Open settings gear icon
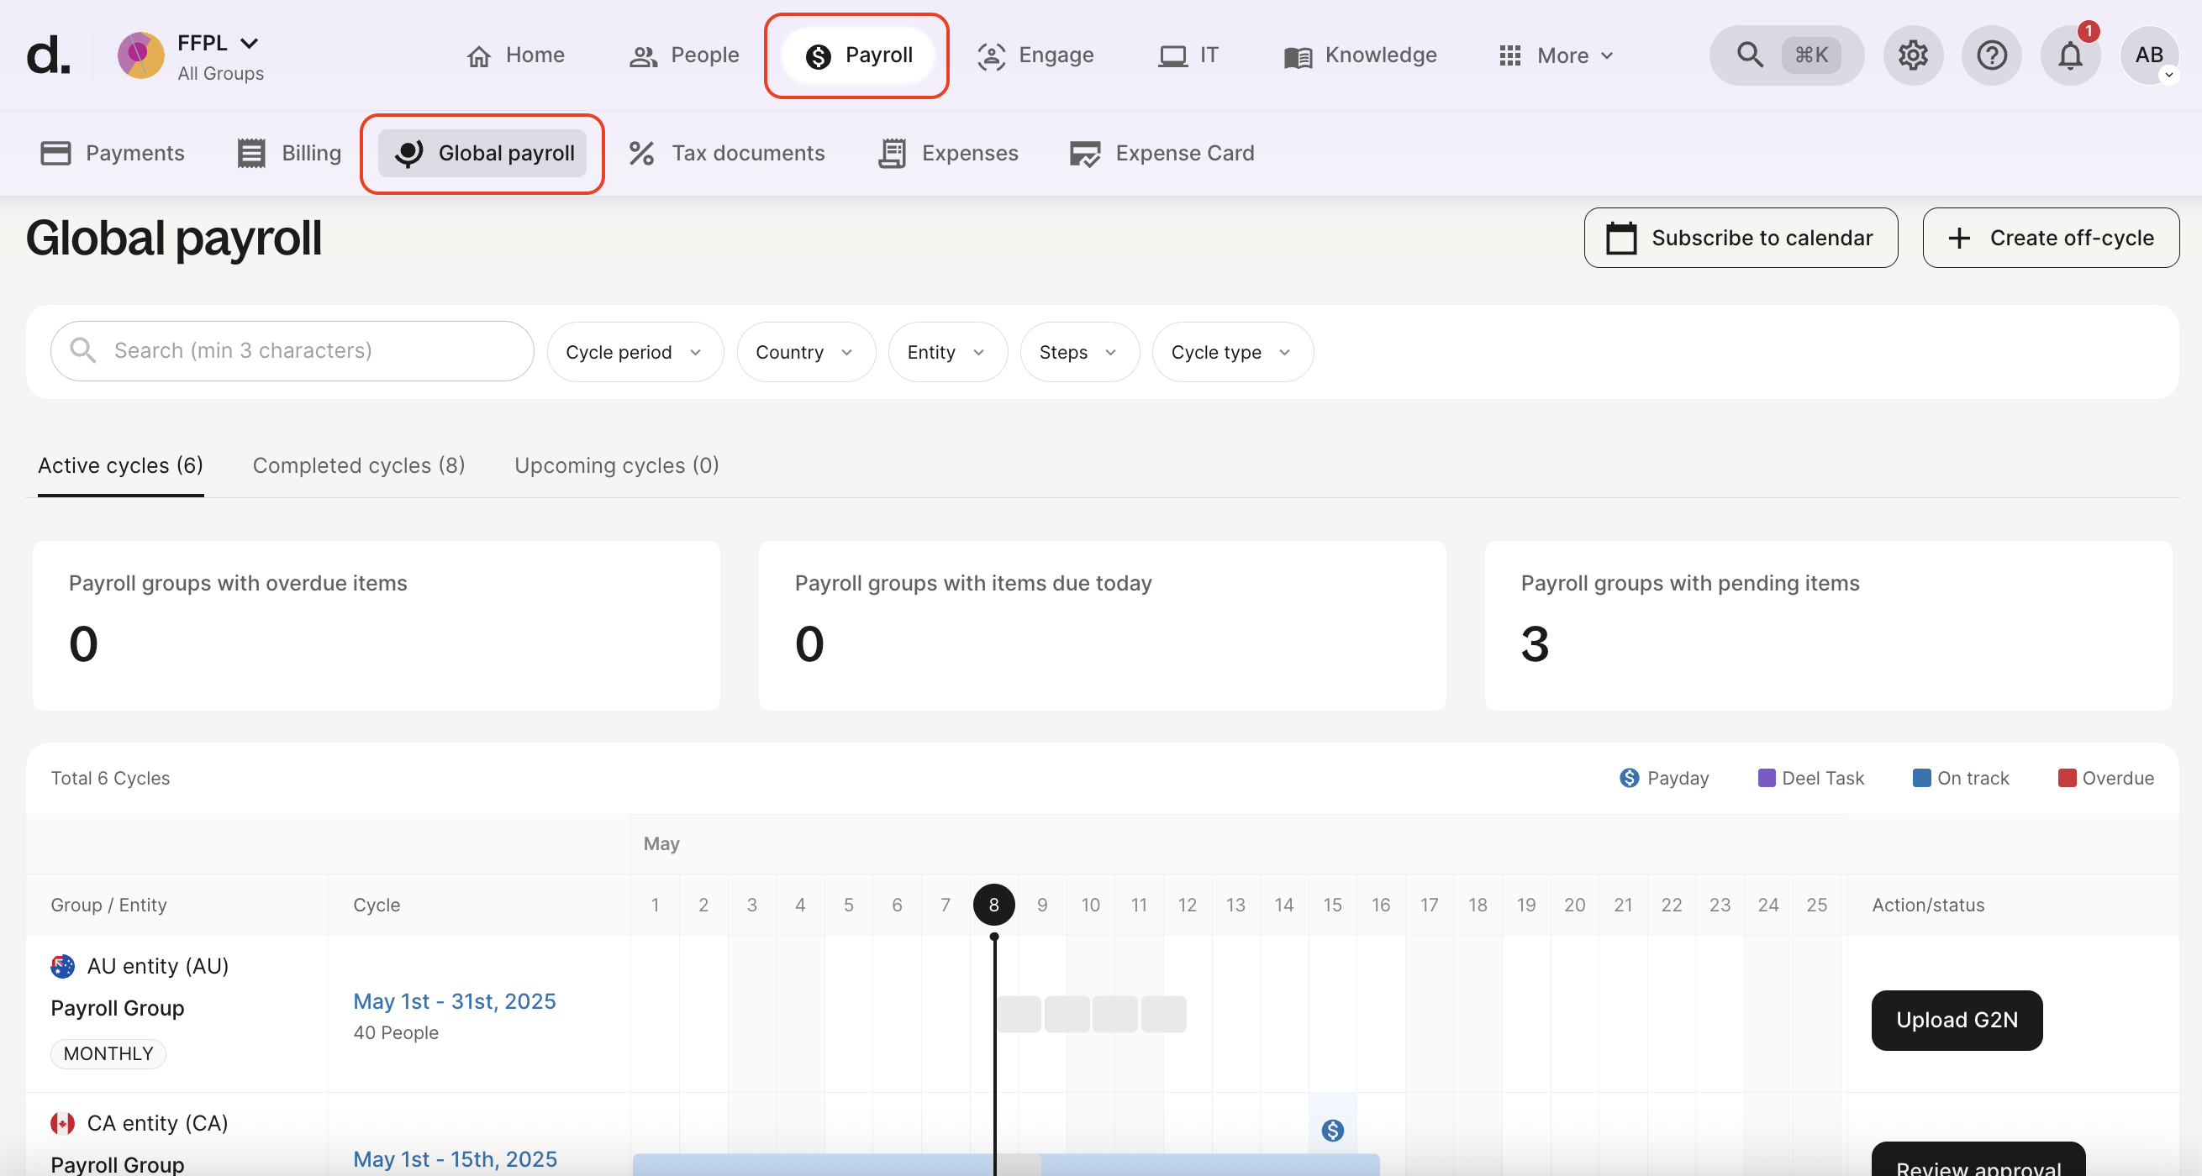The height and width of the screenshot is (1176, 2202). [1913, 55]
